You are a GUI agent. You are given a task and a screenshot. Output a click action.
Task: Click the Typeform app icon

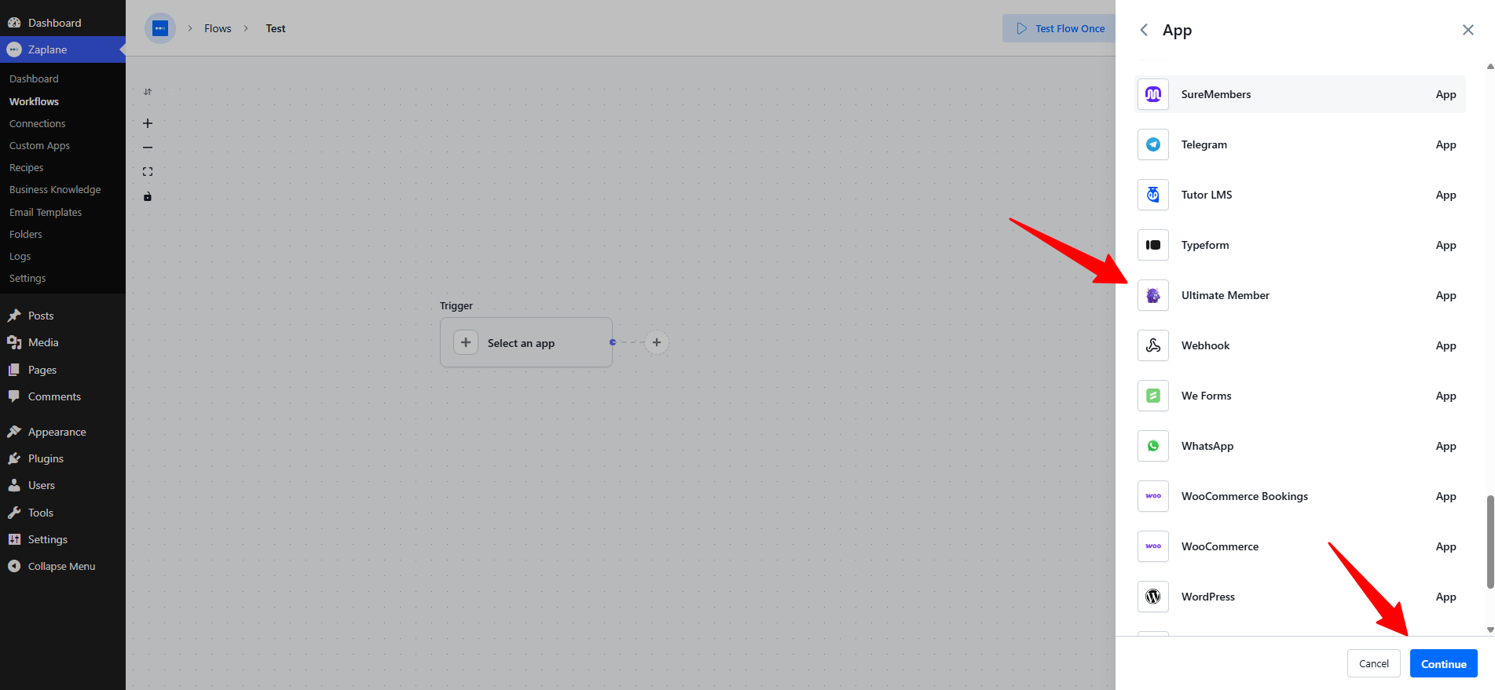pos(1153,245)
